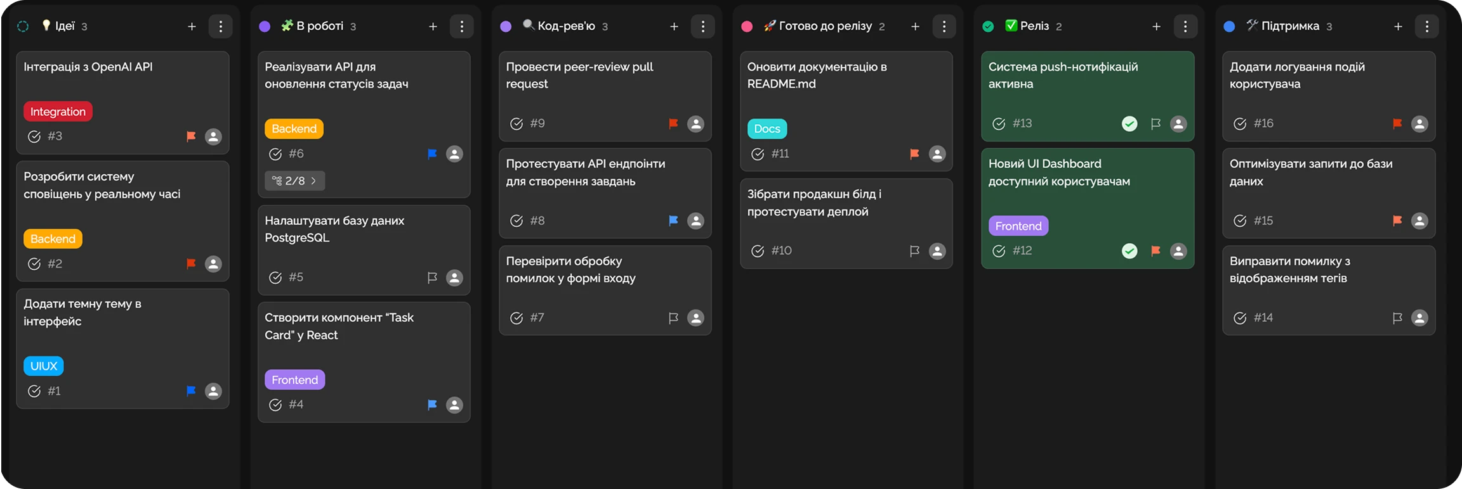The width and height of the screenshot is (1462, 489).
Task: Click the red priority flag on task #3
Action: pos(191,136)
